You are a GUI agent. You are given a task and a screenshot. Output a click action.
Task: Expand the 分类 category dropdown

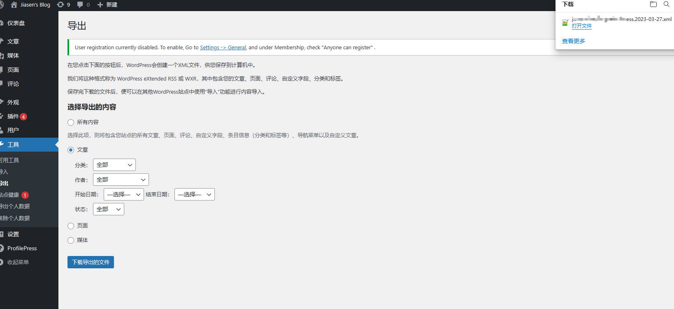tap(114, 165)
